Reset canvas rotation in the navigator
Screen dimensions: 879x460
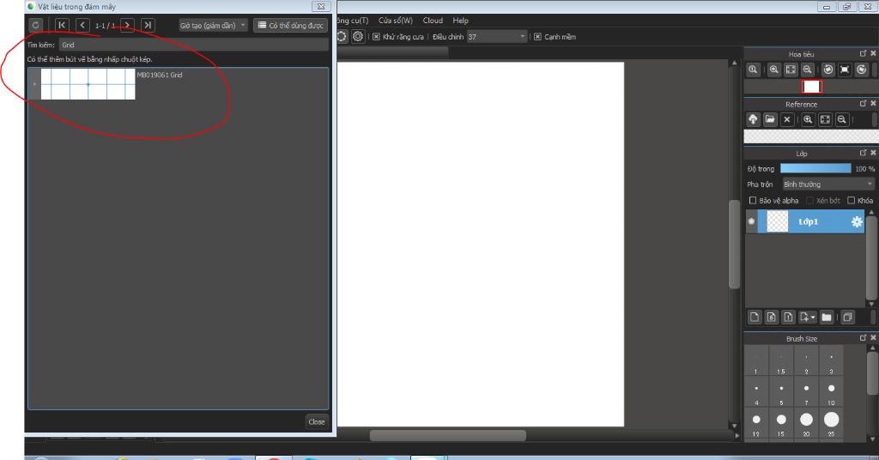(845, 70)
